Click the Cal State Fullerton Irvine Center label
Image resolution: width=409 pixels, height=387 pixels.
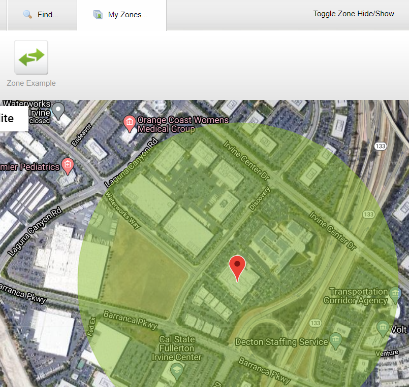(177, 348)
